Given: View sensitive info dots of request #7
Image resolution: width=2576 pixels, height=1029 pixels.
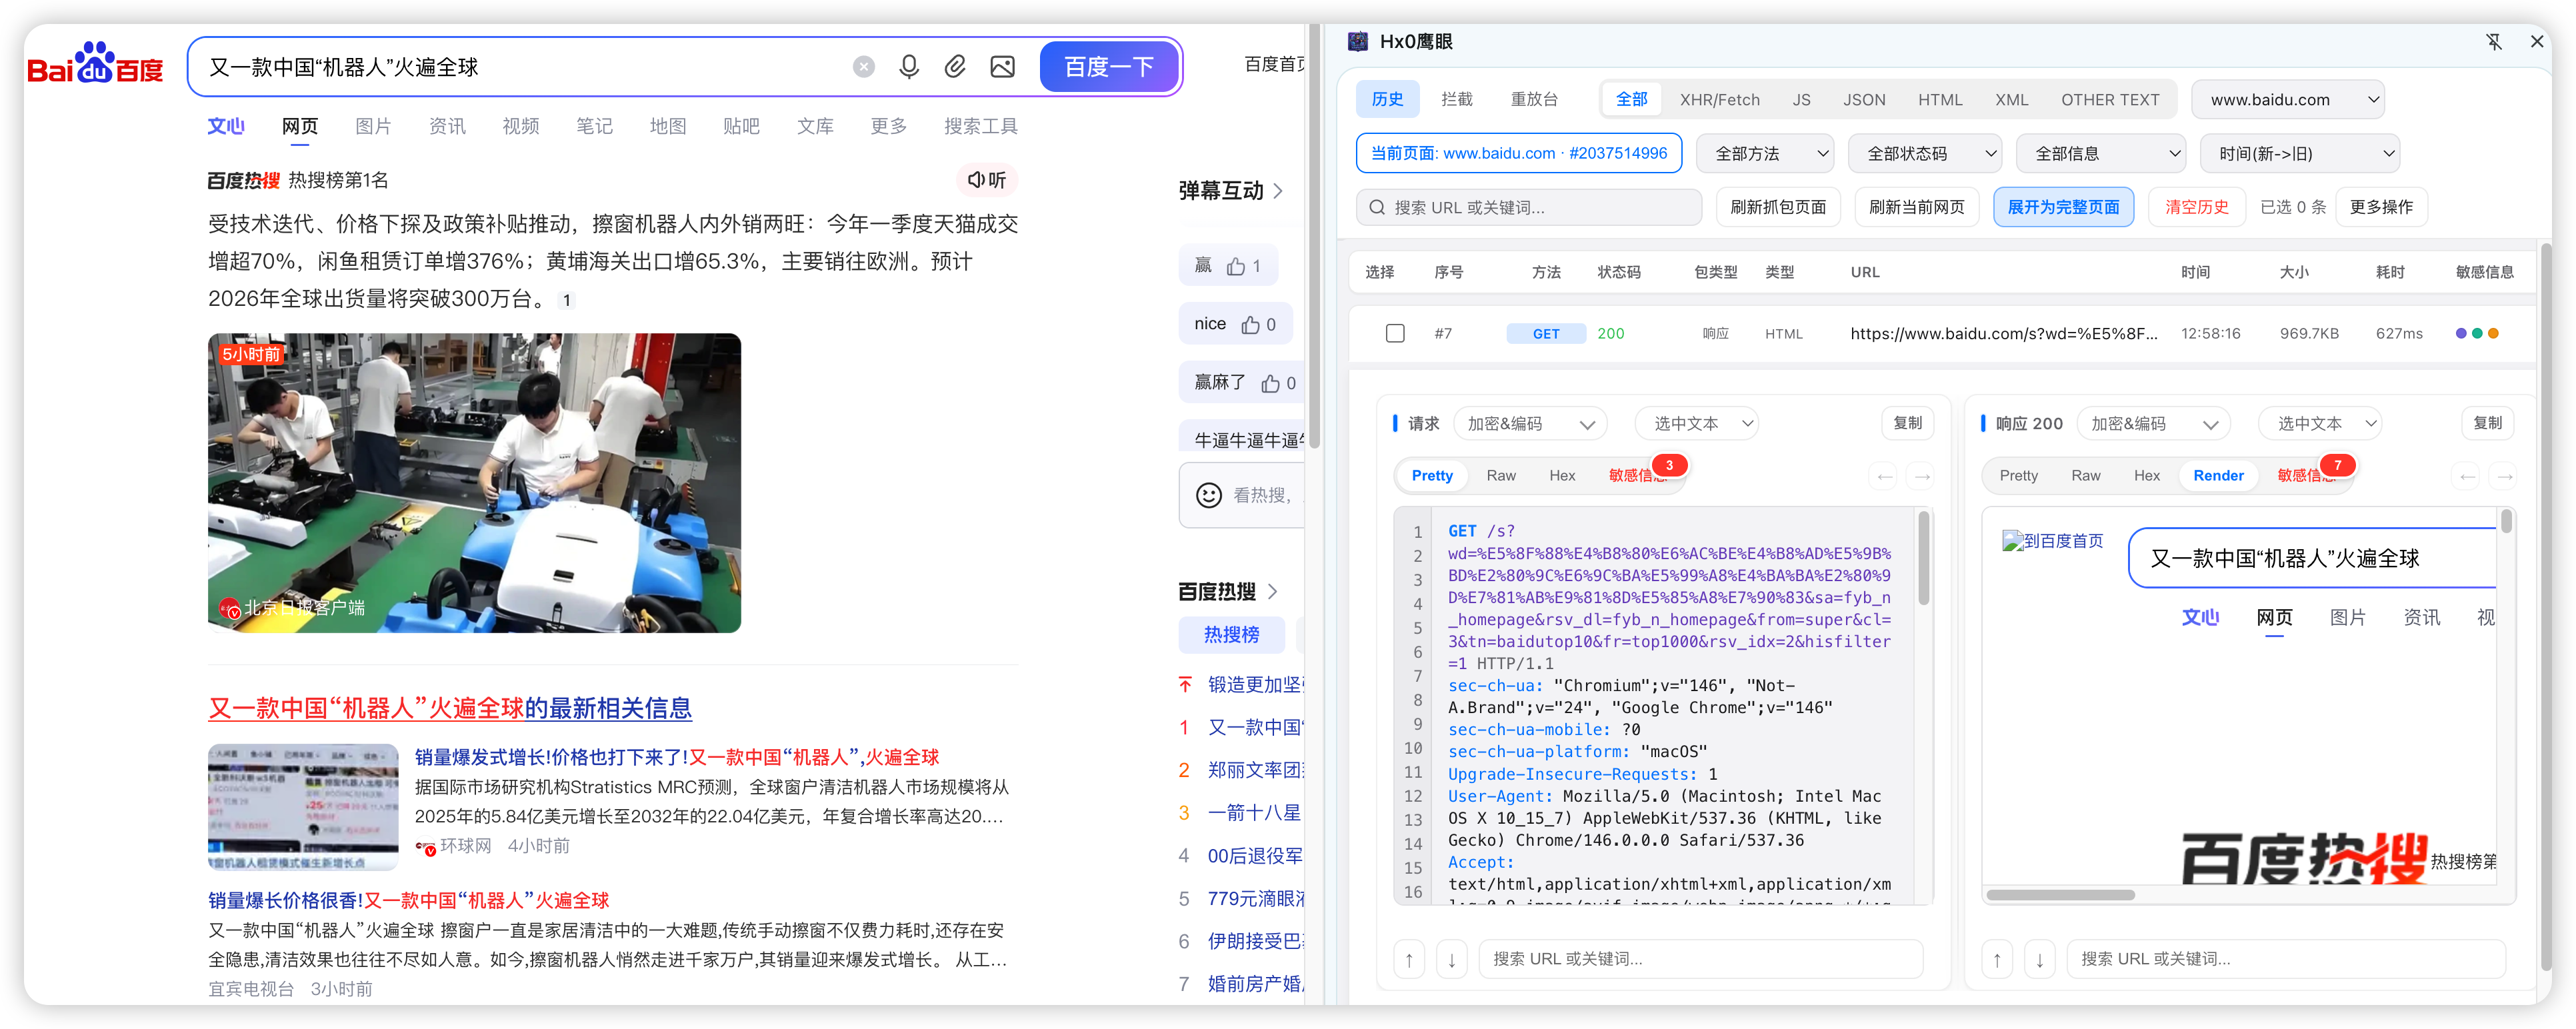Looking at the screenshot, I should 2477,334.
